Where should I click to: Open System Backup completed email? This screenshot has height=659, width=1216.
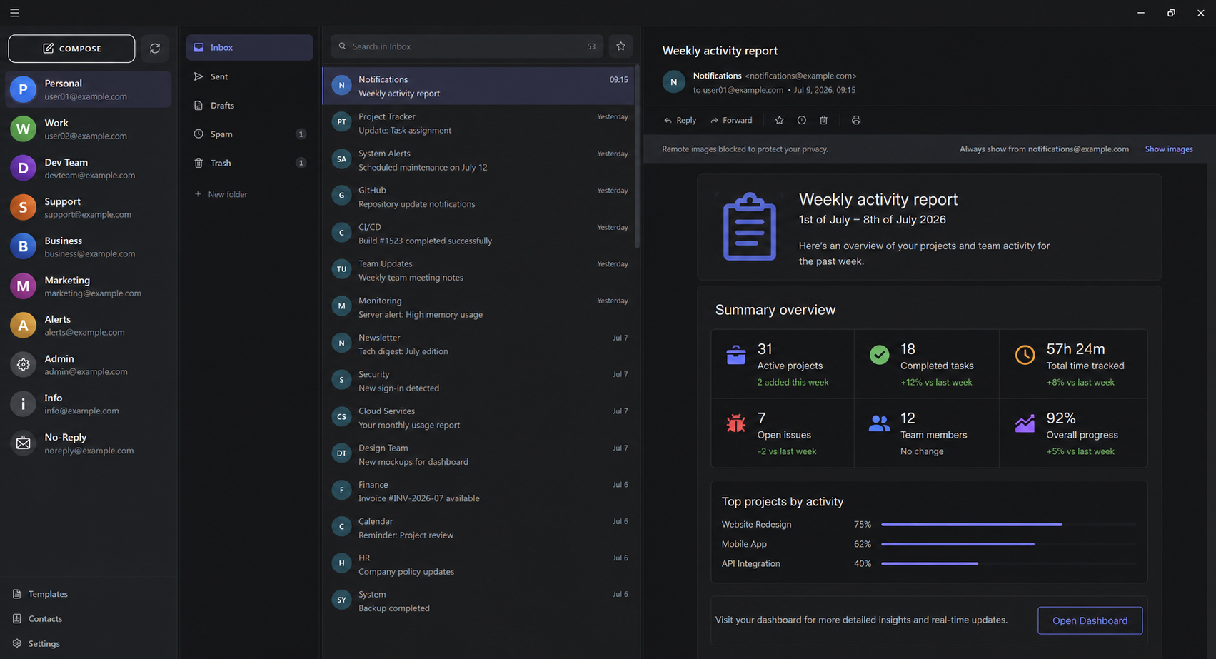[478, 601]
